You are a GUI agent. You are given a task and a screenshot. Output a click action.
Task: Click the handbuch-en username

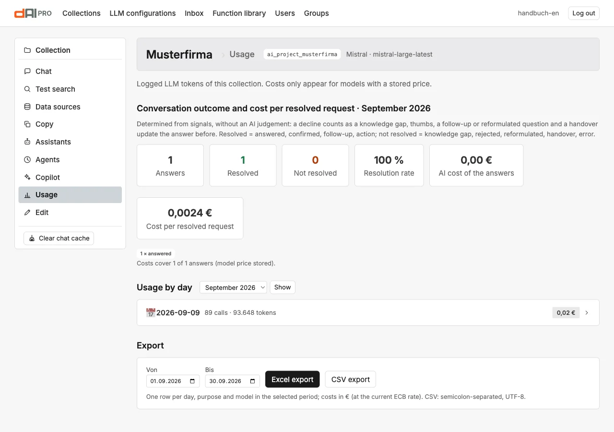538,13
